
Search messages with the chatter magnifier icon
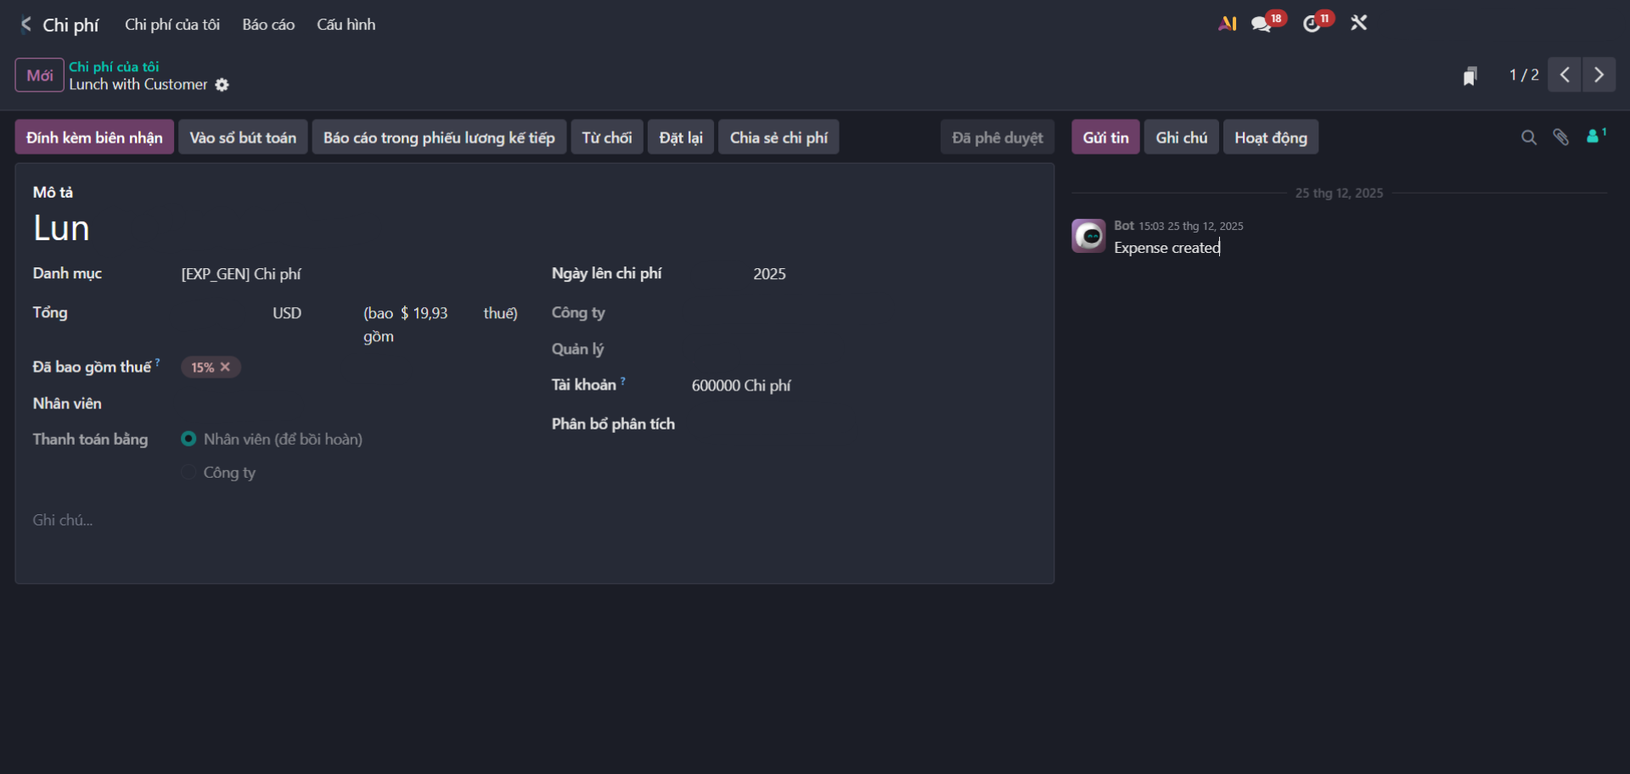1528,137
